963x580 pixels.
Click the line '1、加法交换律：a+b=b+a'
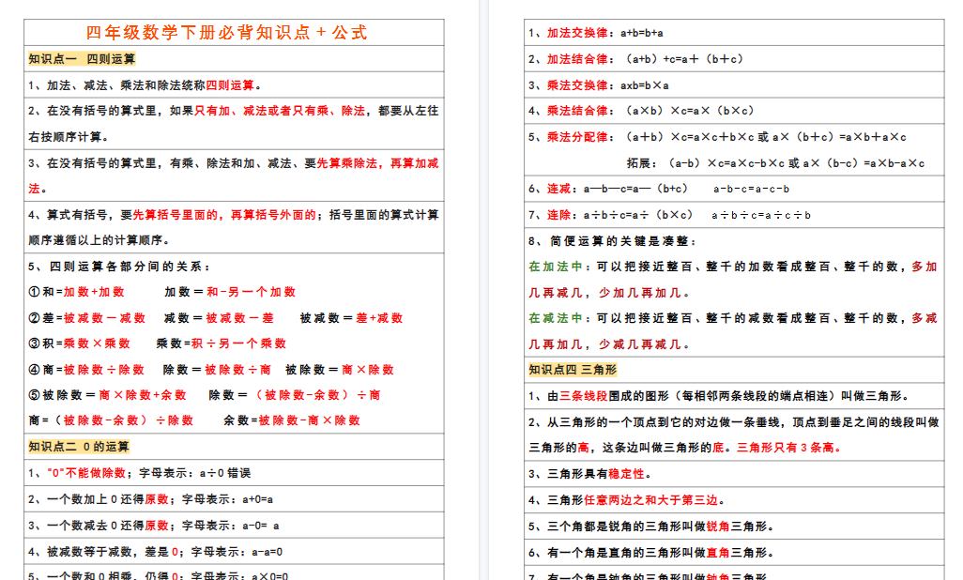(x=596, y=33)
